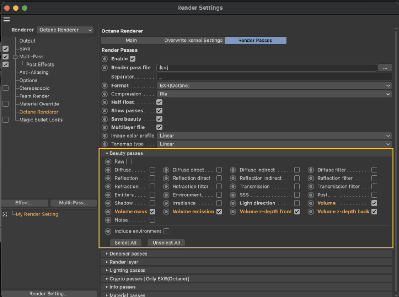Click the Multi-Pass... button

(x=72, y=203)
